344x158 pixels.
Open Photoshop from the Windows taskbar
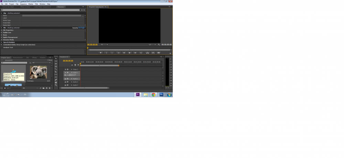pos(161,94)
